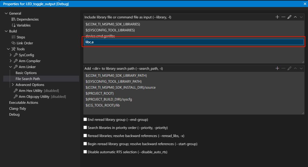Screen dimensions: 308x167
Task: Open the Variables page under General
Action: point(23,25)
